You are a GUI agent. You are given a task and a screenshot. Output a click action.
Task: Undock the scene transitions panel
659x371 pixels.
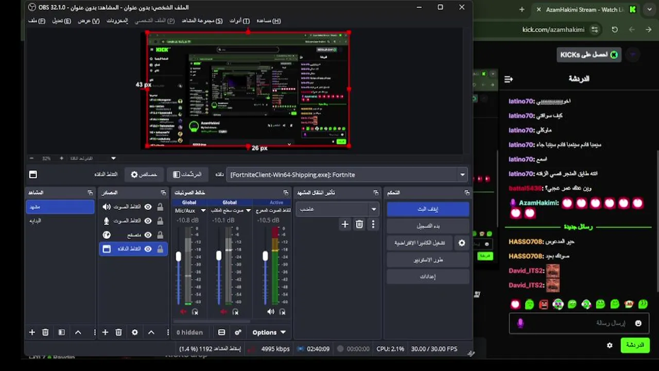click(376, 193)
